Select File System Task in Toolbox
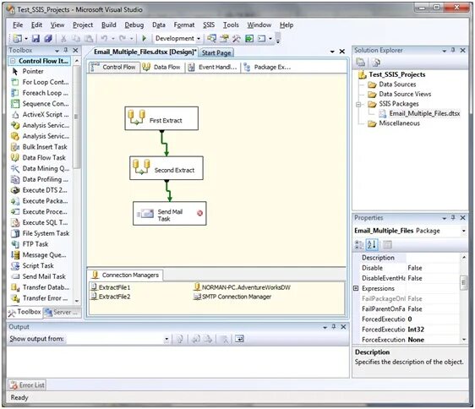475x409 pixels. [40, 233]
